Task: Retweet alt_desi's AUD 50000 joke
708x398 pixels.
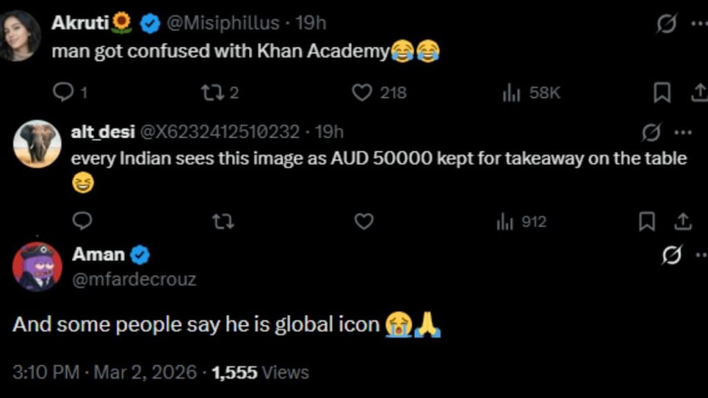Action: pyautogui.click(x=222, y=222)
